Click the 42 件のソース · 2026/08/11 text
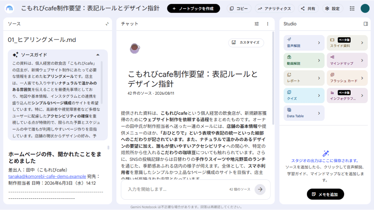Image resolution: width=374 pixels, height=210 pixels. 151,93
